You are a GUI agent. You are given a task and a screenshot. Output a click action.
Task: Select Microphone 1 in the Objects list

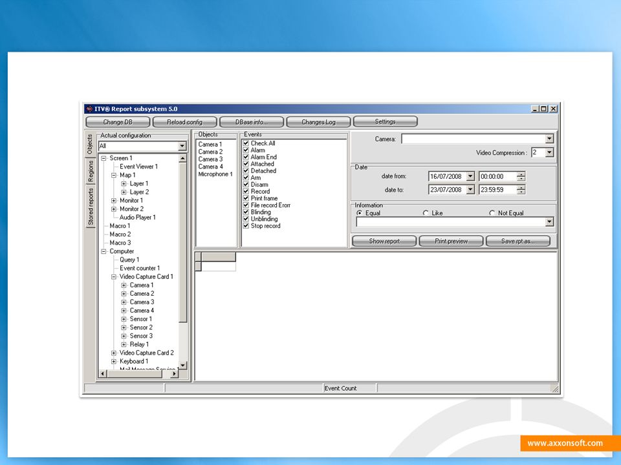click(215, 174)
